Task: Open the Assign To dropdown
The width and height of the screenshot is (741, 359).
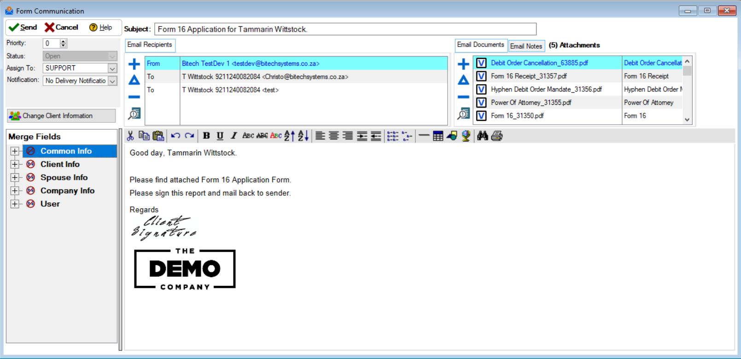Action: [x=112, y=68]
